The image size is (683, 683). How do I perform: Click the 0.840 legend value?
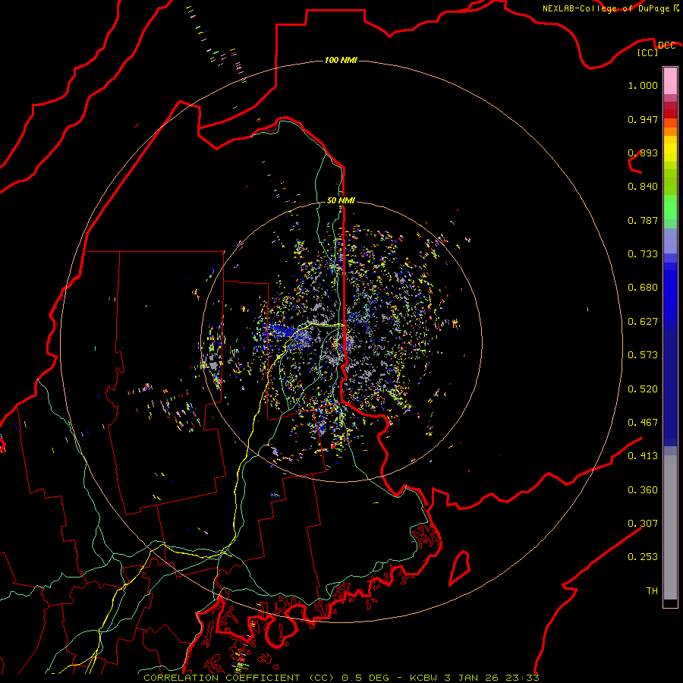pyautogui.click(x=643, y=187)
